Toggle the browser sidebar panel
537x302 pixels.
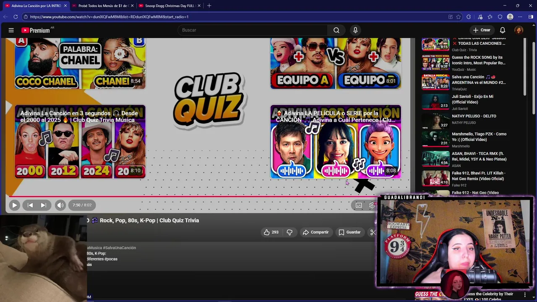click(531, 17)
